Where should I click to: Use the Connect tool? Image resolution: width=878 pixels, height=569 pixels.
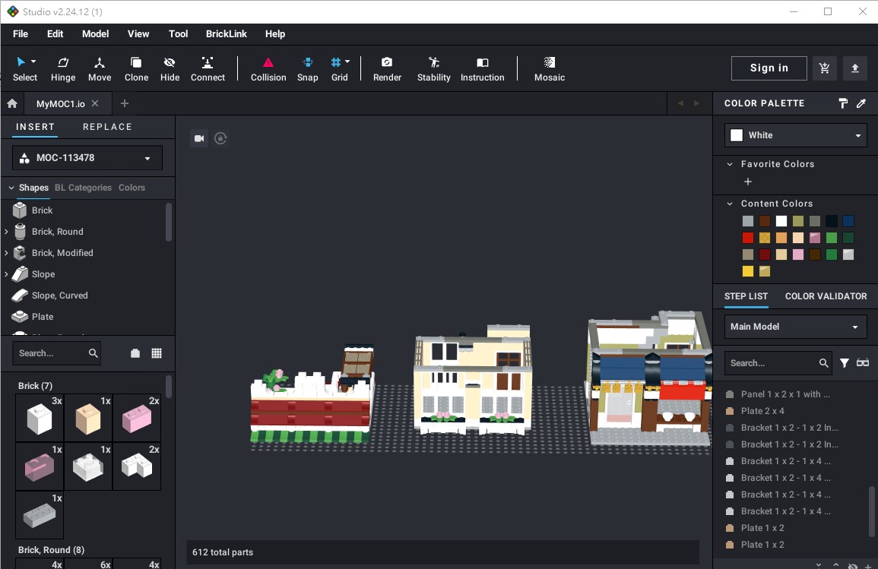[208, 69]
